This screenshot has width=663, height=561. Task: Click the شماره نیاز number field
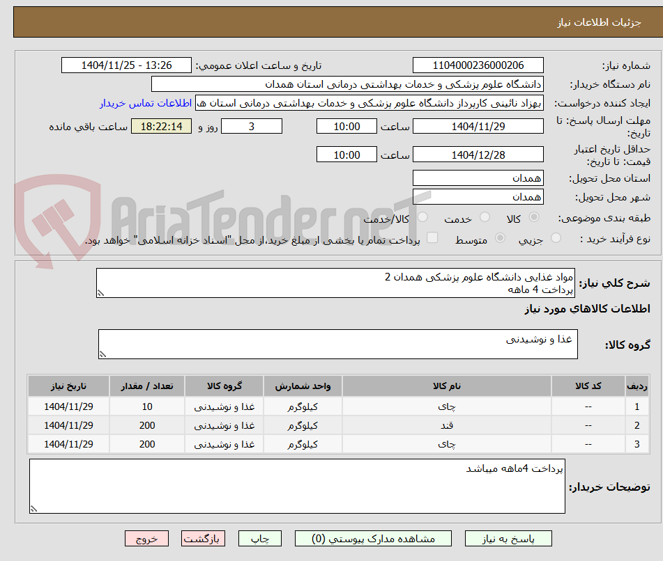[x=478, y=65]
